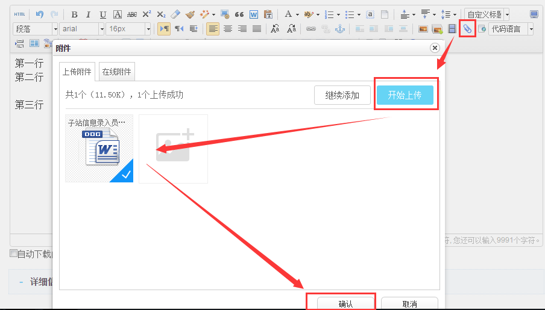Open the 段落 paragraph format dropdown
The height and width of the screenshot is (310, 545).
tap(36, 28)
